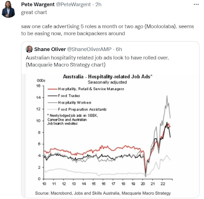Click the red Hospitality Managers legend line
Screen dimensions: 204x199
tap(52, 89)
